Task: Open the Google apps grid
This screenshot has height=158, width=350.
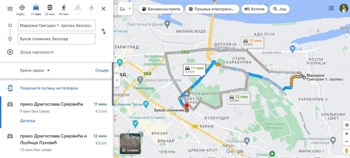Action: pyautogui.click(x=331, y=8)
